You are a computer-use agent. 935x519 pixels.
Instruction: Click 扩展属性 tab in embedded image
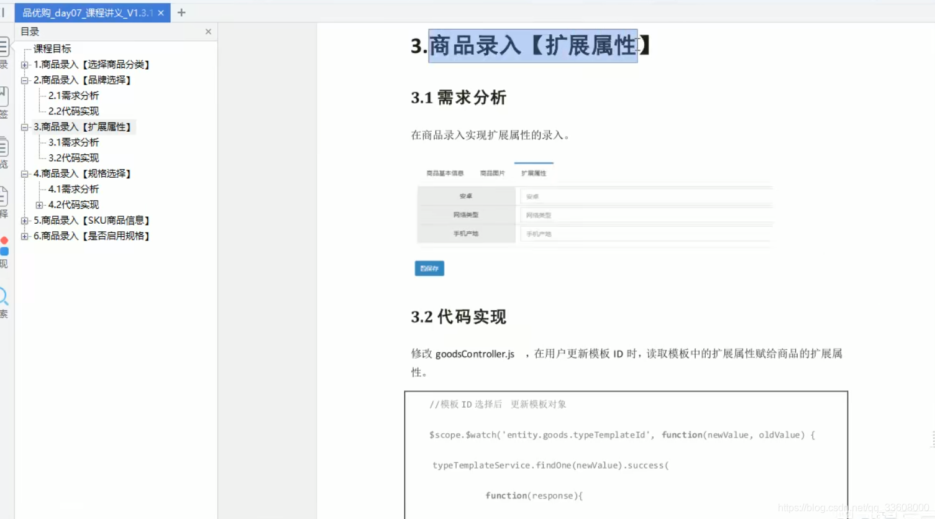point(534,173)
